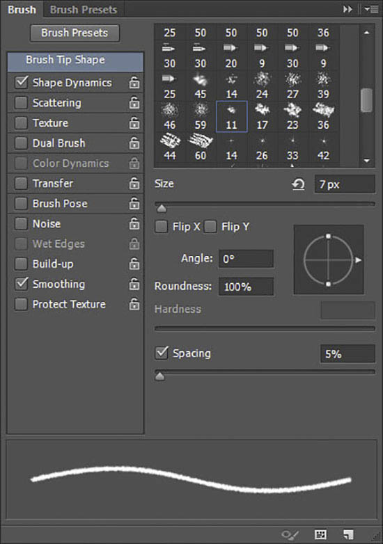Open the Preset Manager icon at bottom

[320, 534]
